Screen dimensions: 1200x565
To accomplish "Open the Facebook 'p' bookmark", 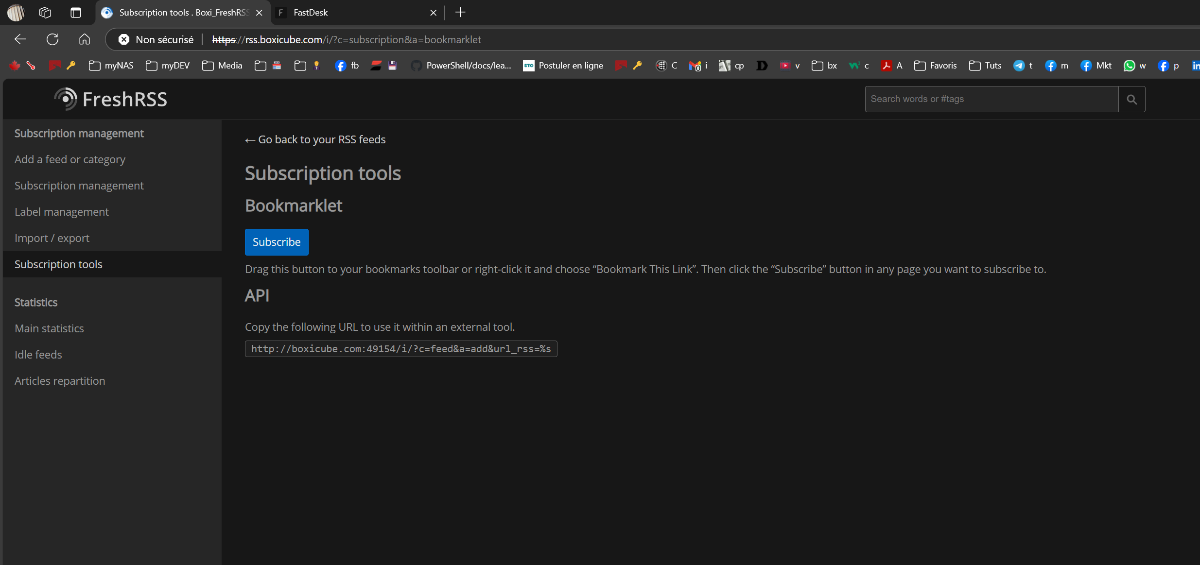I will click(x=1168, y=66).
